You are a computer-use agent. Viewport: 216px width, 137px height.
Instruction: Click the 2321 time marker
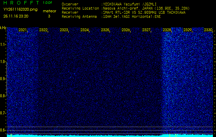pyautogui.click(x=23, y=30)
